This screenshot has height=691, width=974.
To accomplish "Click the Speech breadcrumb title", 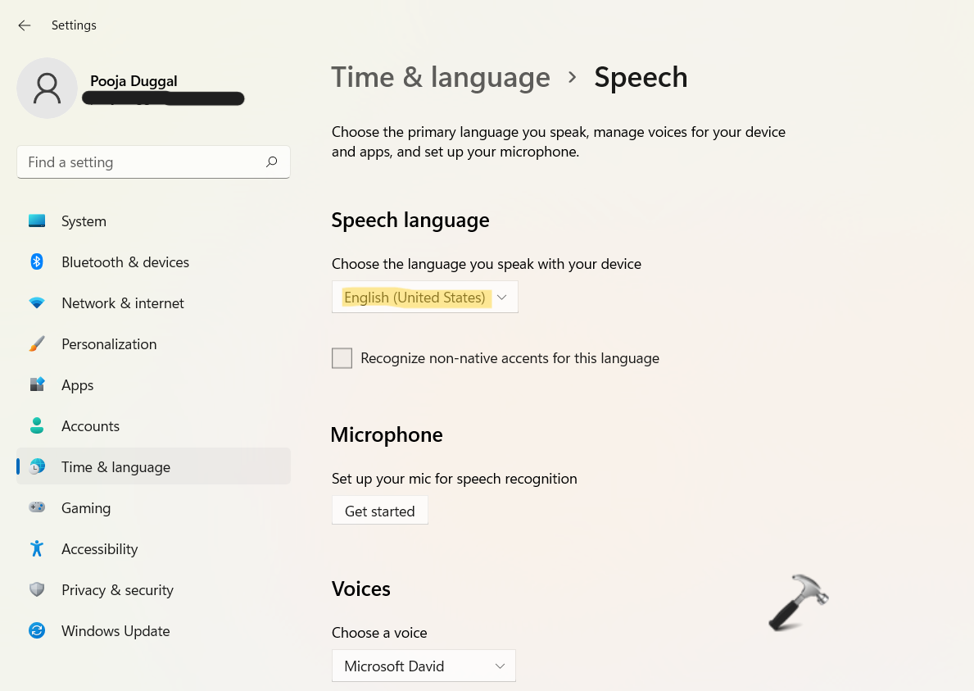I will [x=641, y=78].
